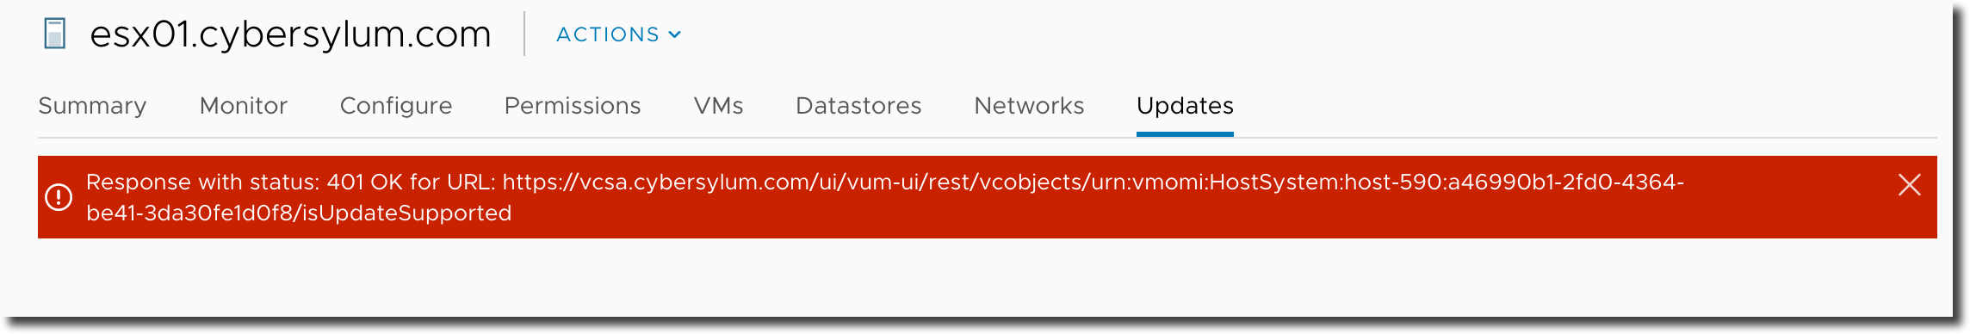Click the chevron arrow next to ACTIONS

point(675,34)
